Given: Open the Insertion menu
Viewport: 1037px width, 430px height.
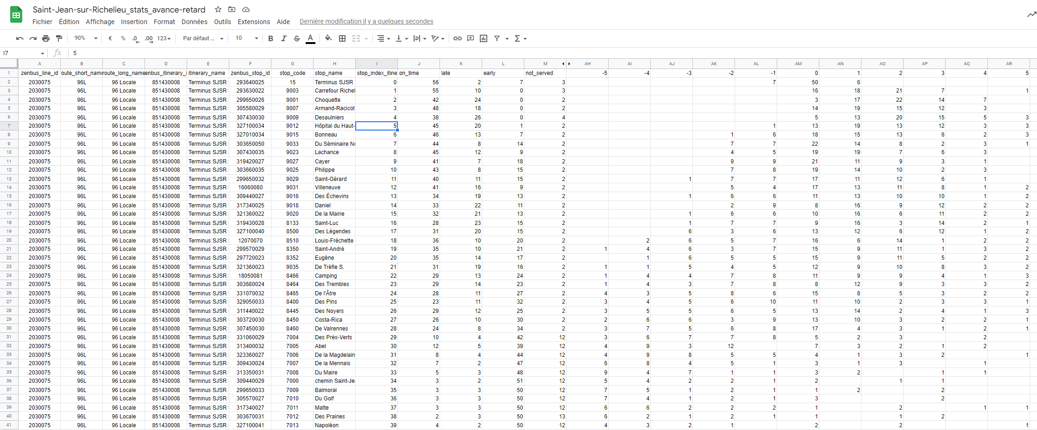Looking at the screenshot, I should [134, 22].
